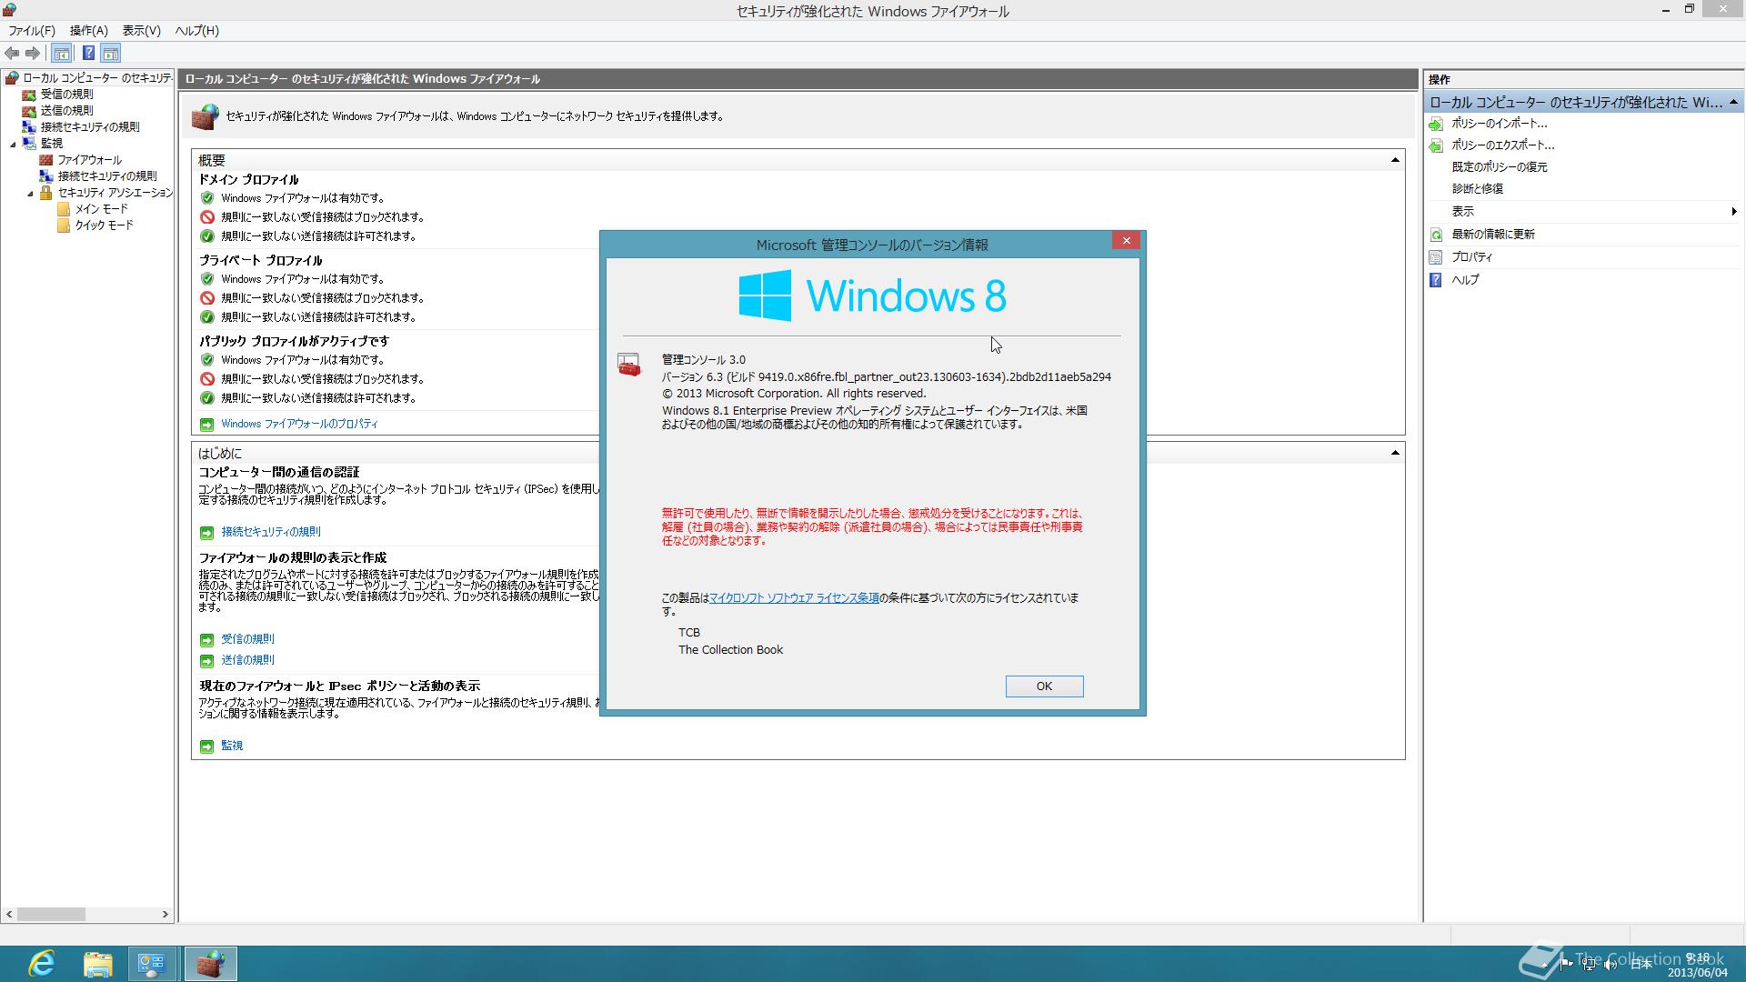
Task: Open Windows ファイアウォールのプロパティ link
Action: click(x=299, y=424)
